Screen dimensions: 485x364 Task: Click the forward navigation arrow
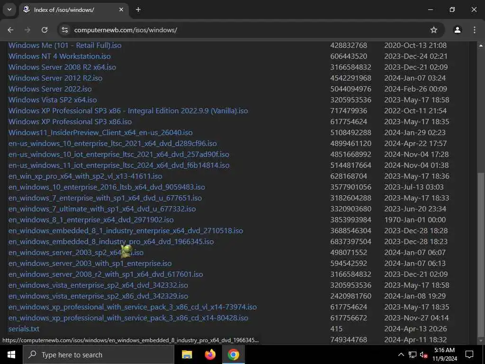tap(27, 30)
